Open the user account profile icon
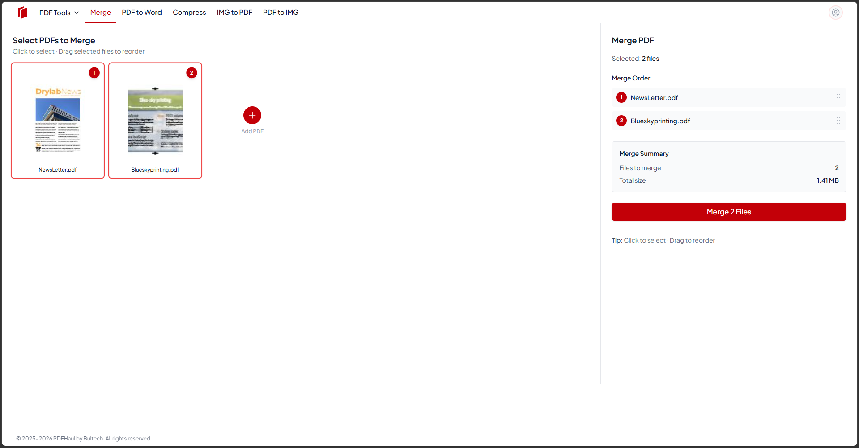 (835, 13)
